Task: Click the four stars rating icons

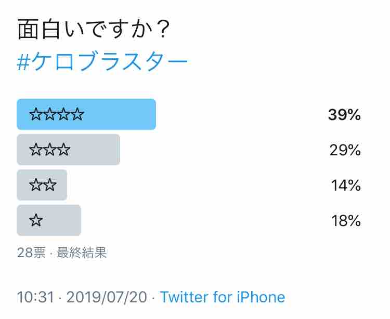Action: [57, 114]
